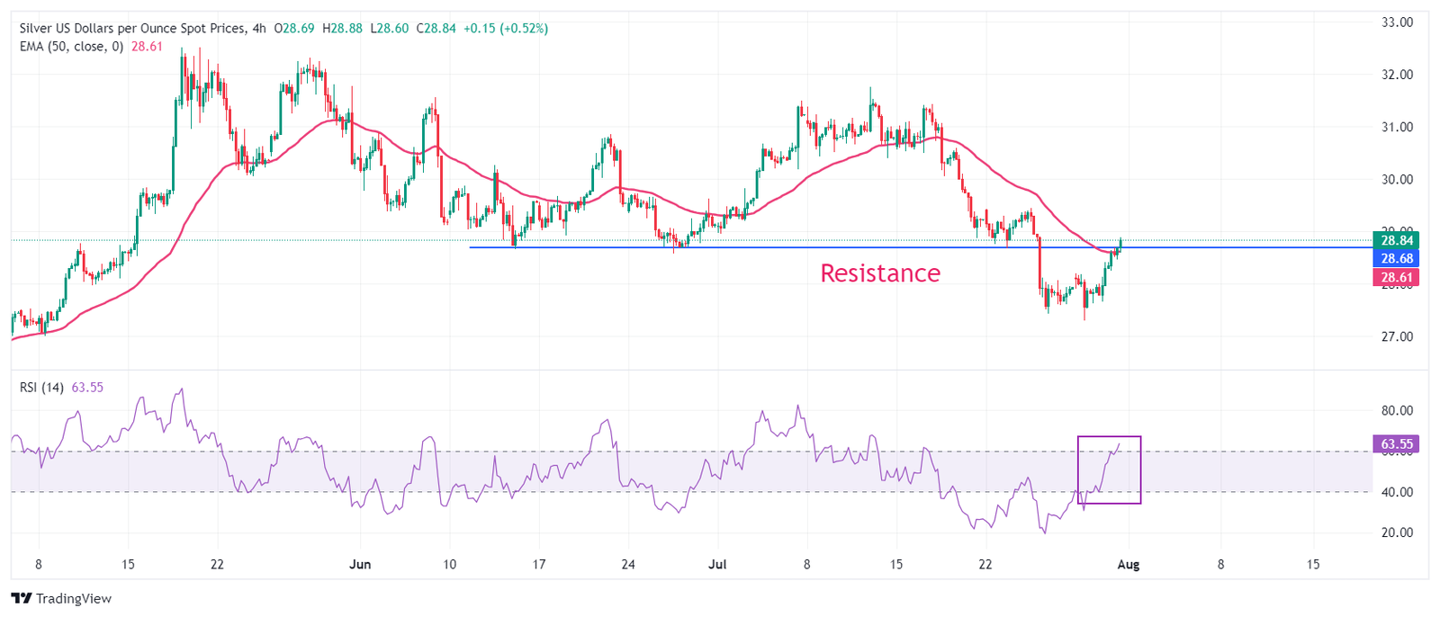This screenshot has height=617, width=1440.
Task: Click the TradingView logo
Action: point(61,598)
